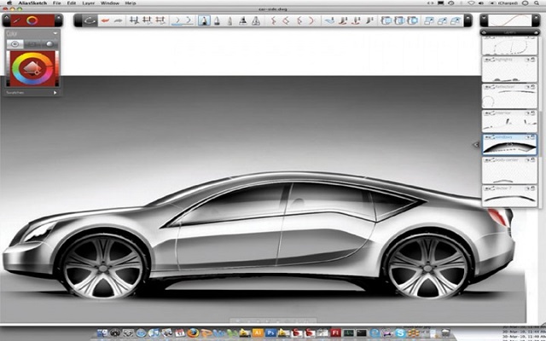Select the highlights layer thumbnail
Screen dimensions: 546x341
[509, 69]
